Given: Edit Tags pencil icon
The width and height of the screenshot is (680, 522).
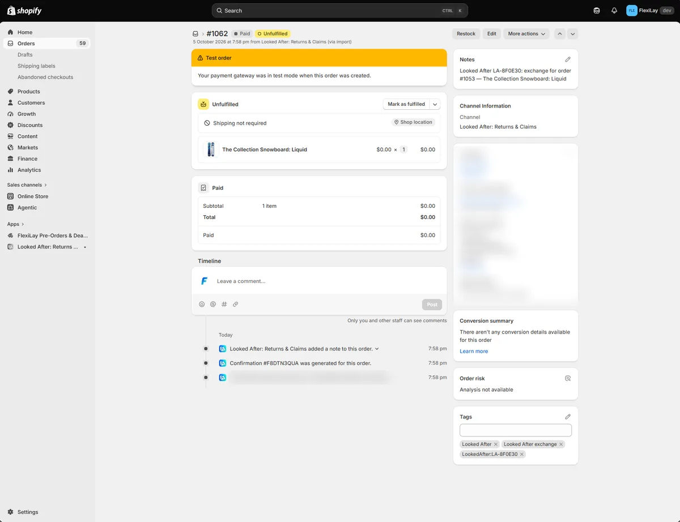Looking at the screenshot, I should [568, 417].
